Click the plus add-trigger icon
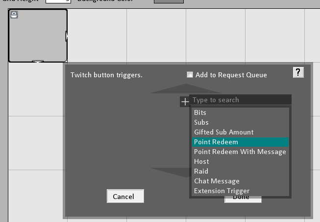 pos(185,102)
